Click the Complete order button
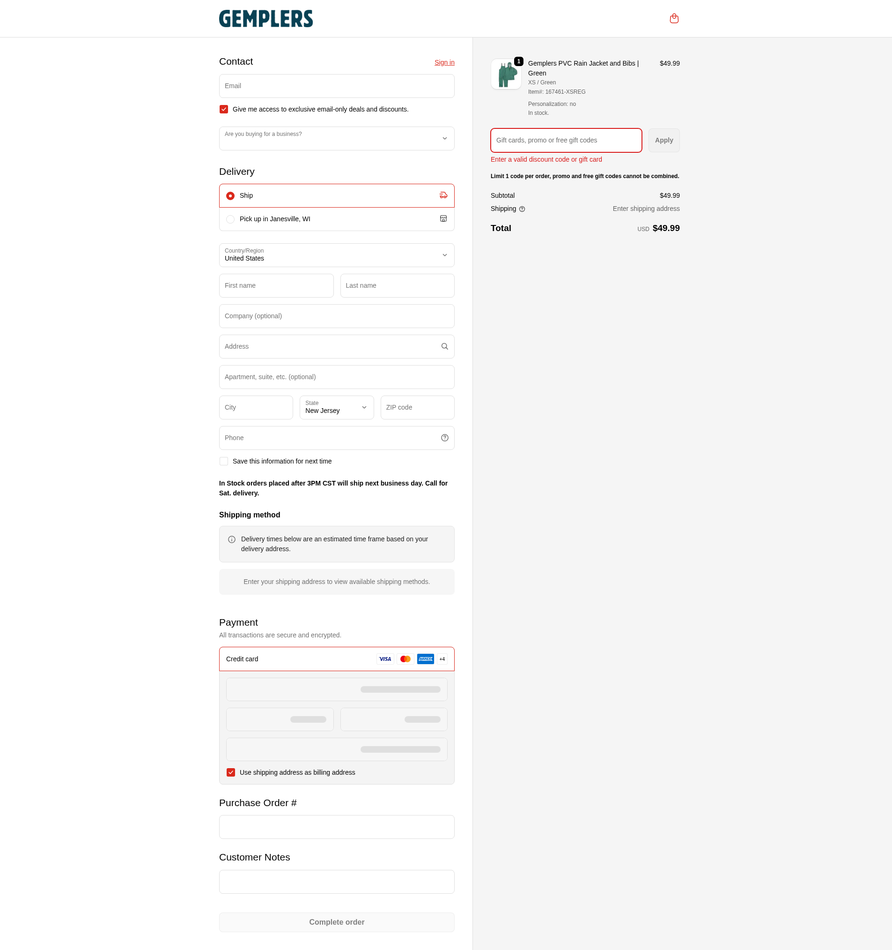This screenshot has width=892, height=950. 337,922
